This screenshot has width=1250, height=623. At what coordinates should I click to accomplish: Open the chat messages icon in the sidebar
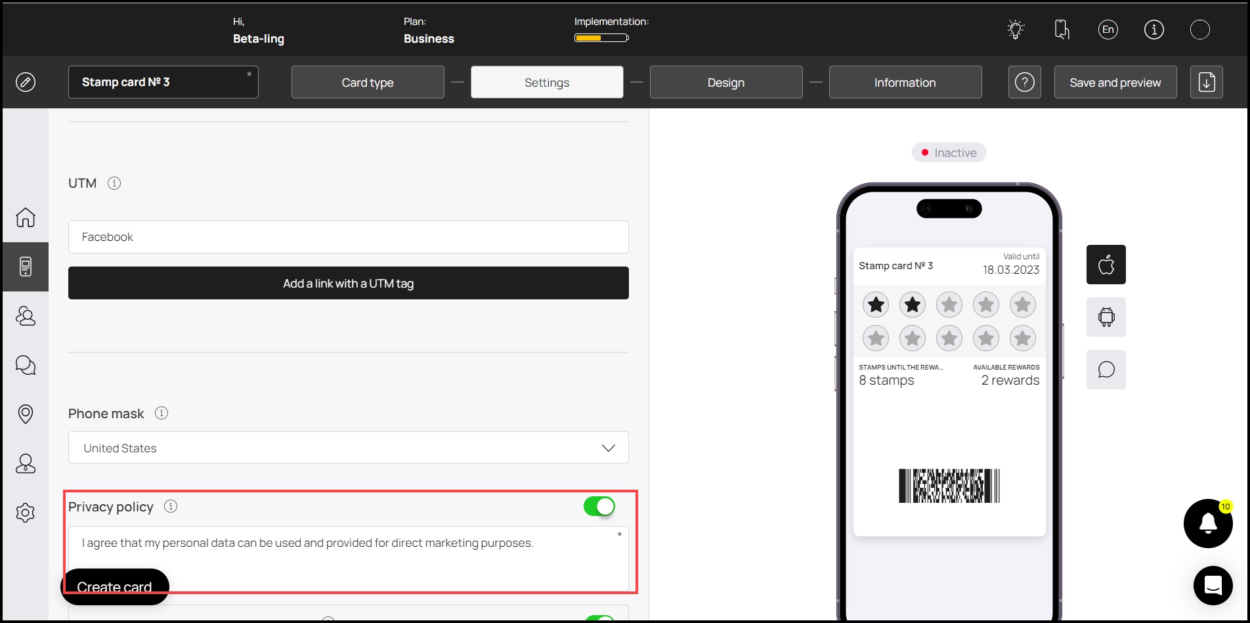coord(26,365)
